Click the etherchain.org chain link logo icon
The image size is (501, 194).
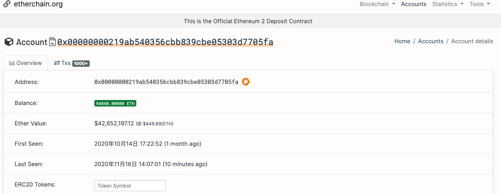click(x=6, y=4)
